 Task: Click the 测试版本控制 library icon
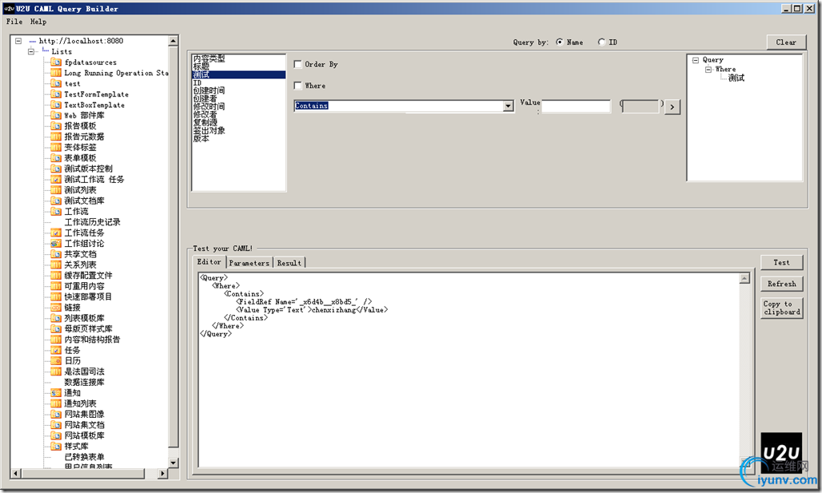(56, 169)
